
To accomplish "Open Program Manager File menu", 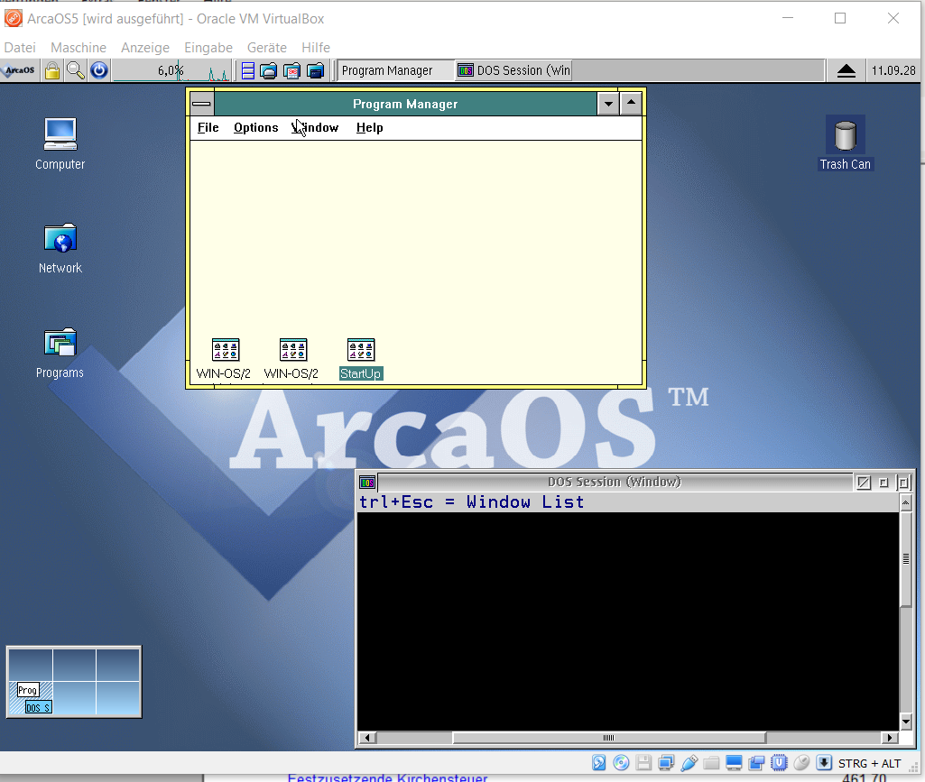I will pos(208,127).
